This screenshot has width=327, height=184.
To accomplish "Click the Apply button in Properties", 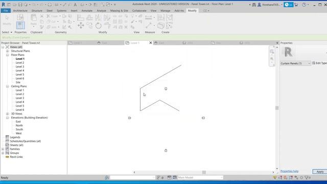I will click(320, 172).
